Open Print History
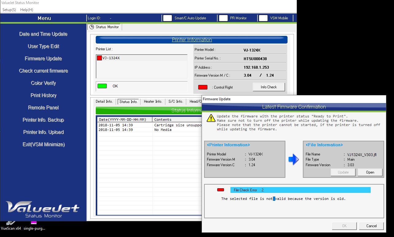394x237 pixels. (x=43, y=95)
